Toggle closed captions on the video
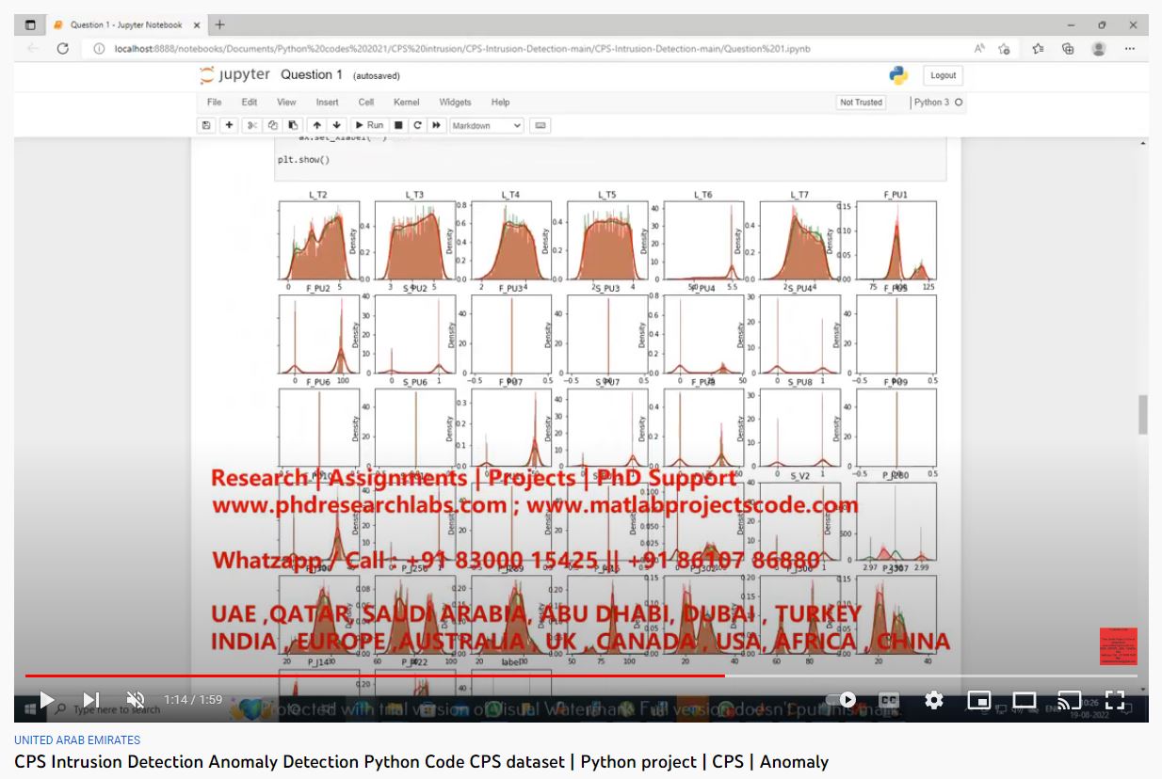 pos(888,700)
